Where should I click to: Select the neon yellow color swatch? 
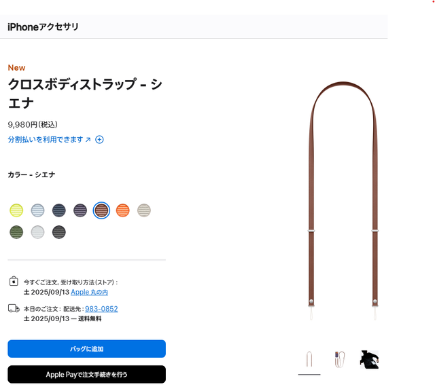point(16,210)
